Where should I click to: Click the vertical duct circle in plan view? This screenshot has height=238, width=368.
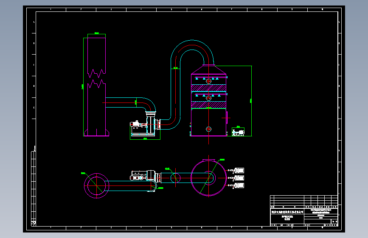[176, 178]
